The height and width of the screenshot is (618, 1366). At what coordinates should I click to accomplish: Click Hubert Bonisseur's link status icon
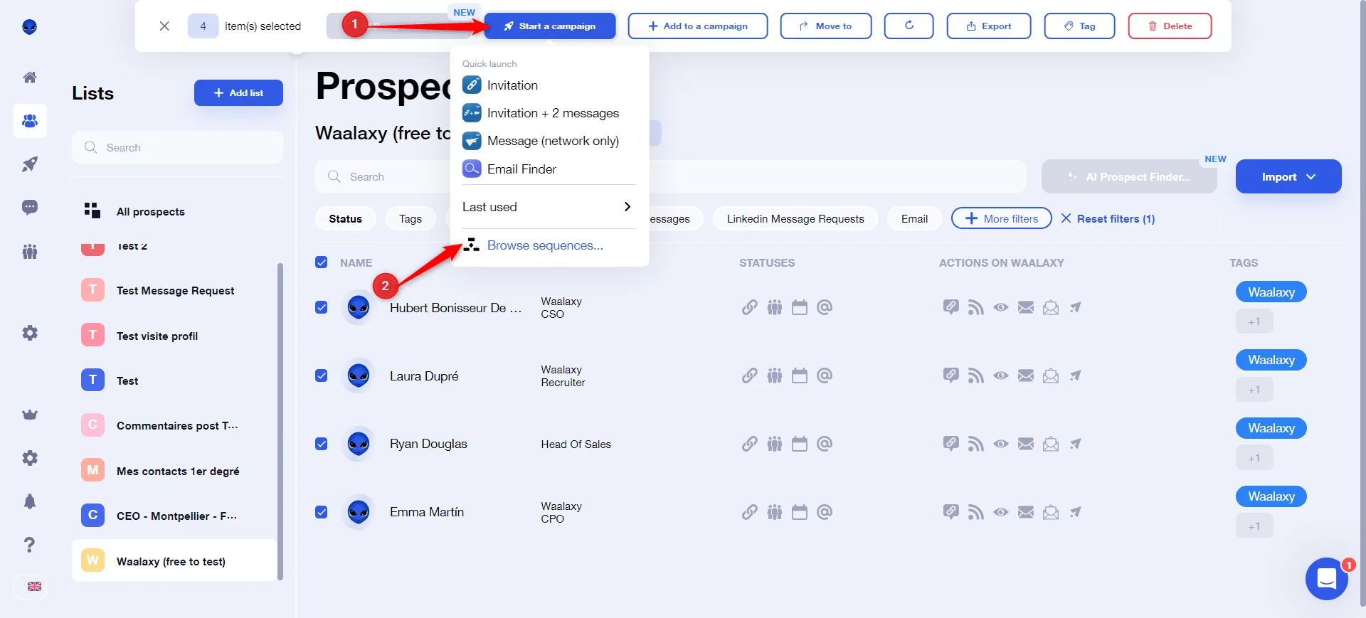pyautogui.click(x=750, y=307)
